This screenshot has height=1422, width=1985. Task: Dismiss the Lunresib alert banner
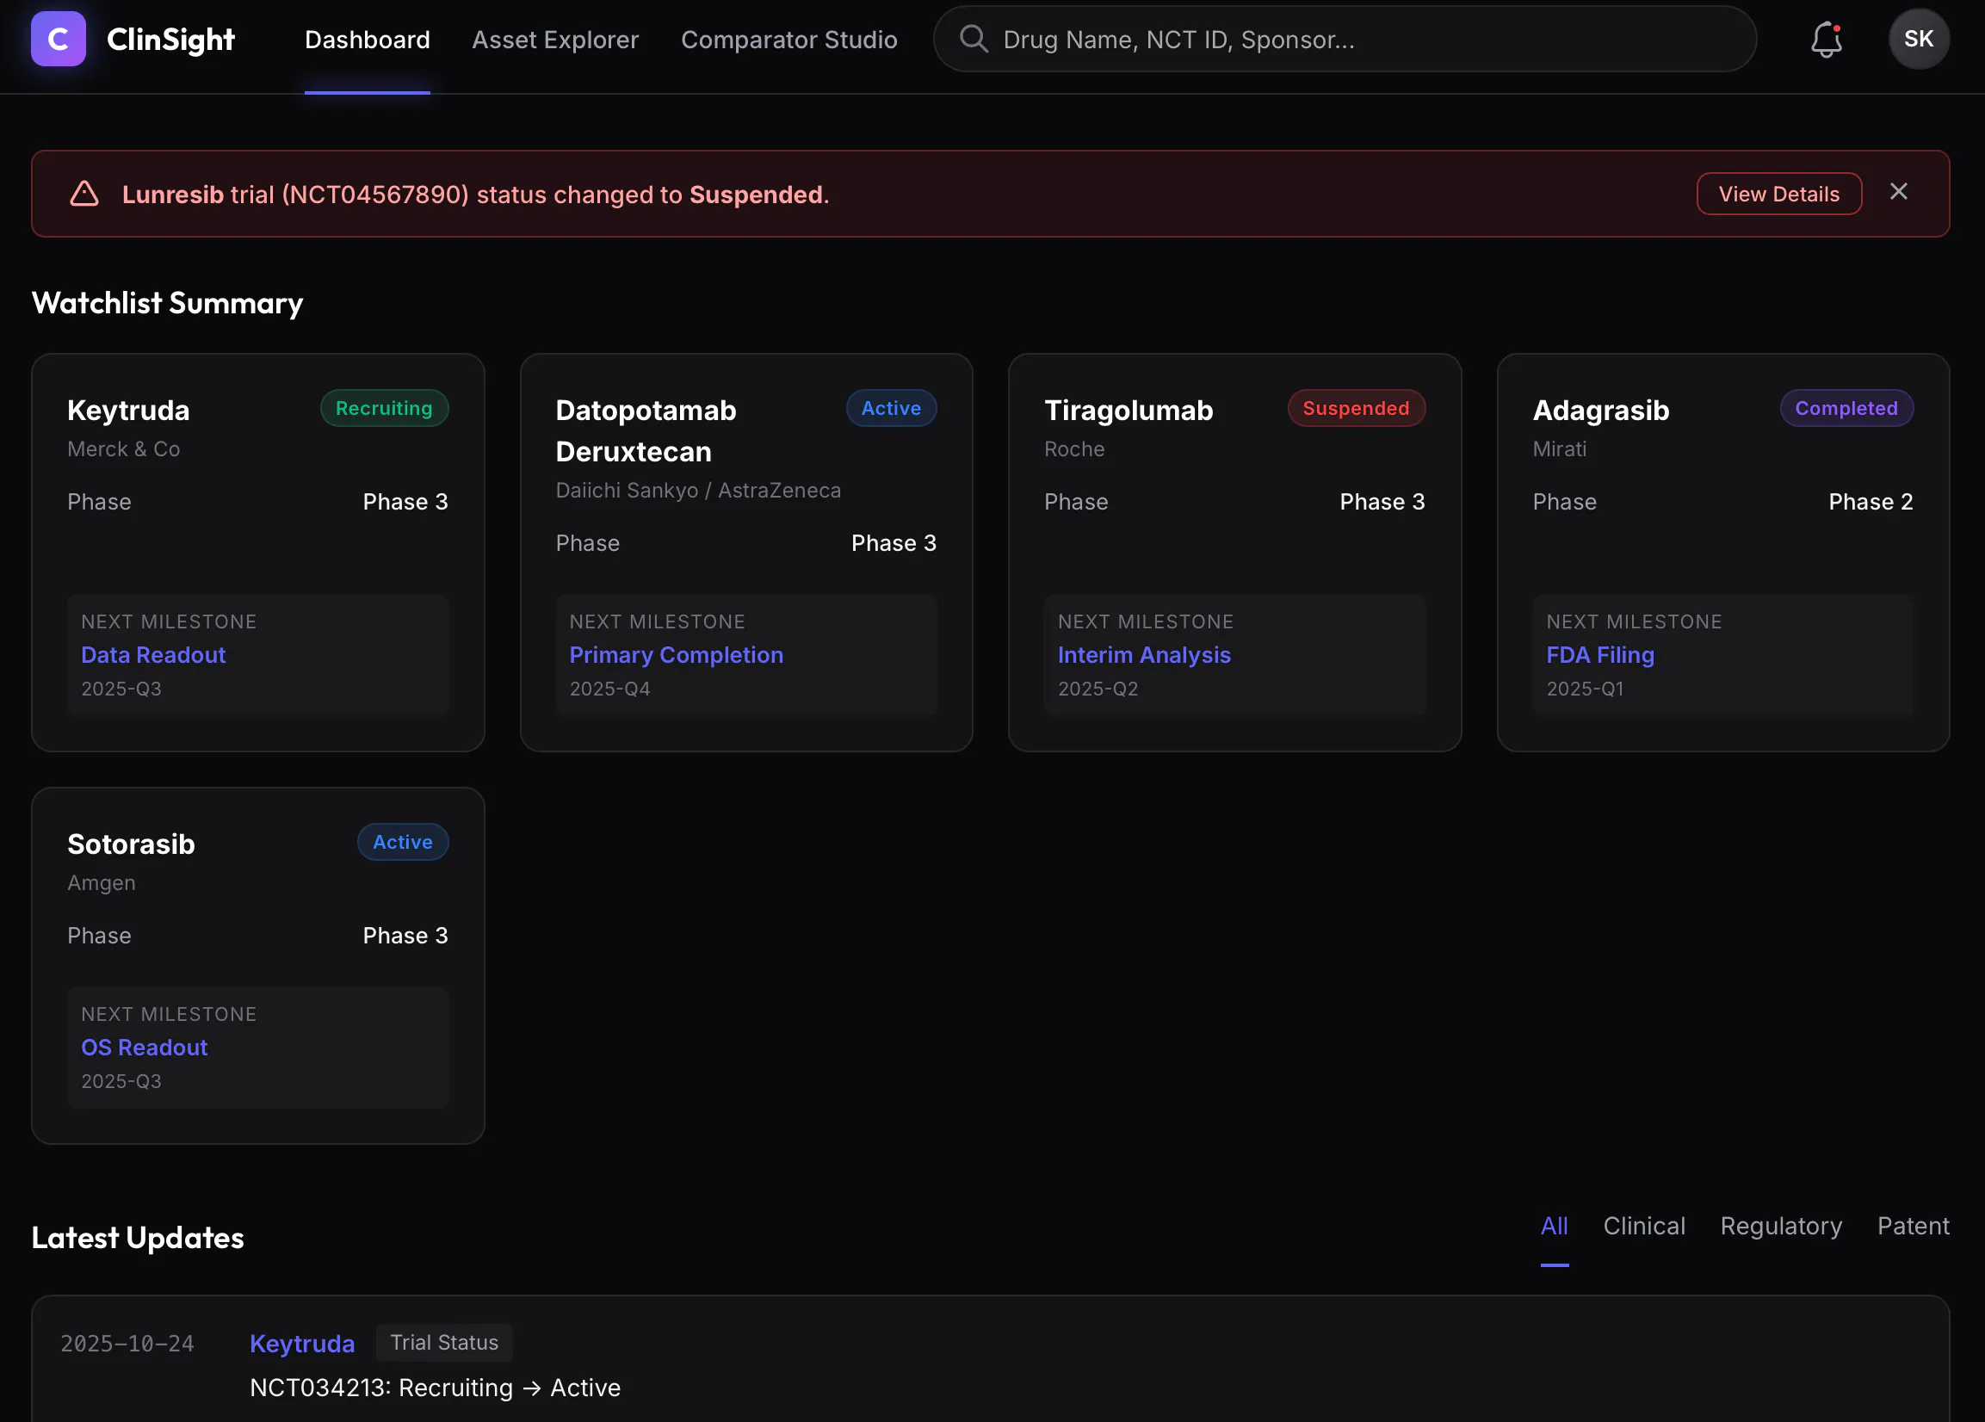click(1898, 192)
